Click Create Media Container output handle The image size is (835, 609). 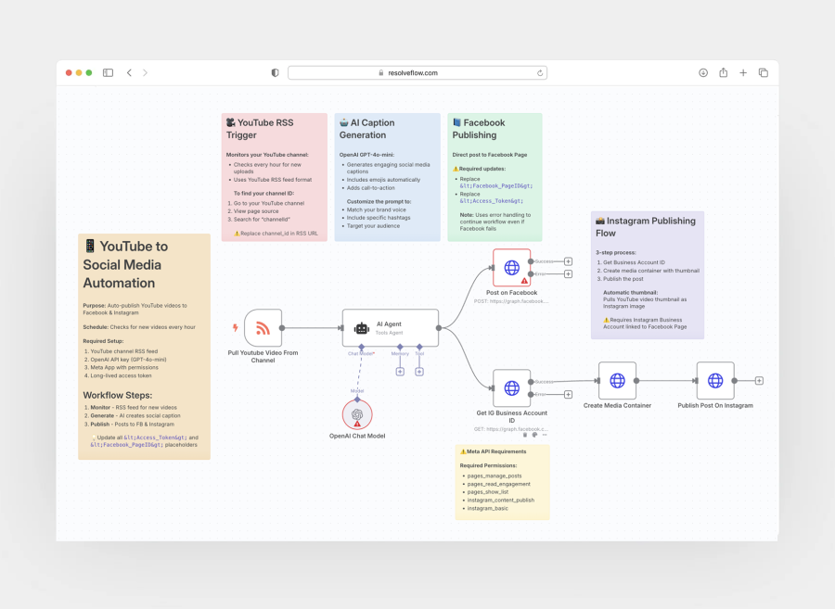tap(636, 381)
